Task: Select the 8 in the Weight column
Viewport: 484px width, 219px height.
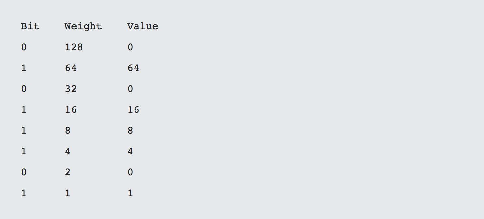Action: pyautogui.click(x=67, y=131)
